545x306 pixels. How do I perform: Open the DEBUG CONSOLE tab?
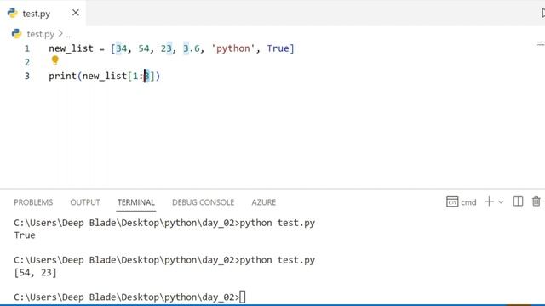(x=203, y=202)
